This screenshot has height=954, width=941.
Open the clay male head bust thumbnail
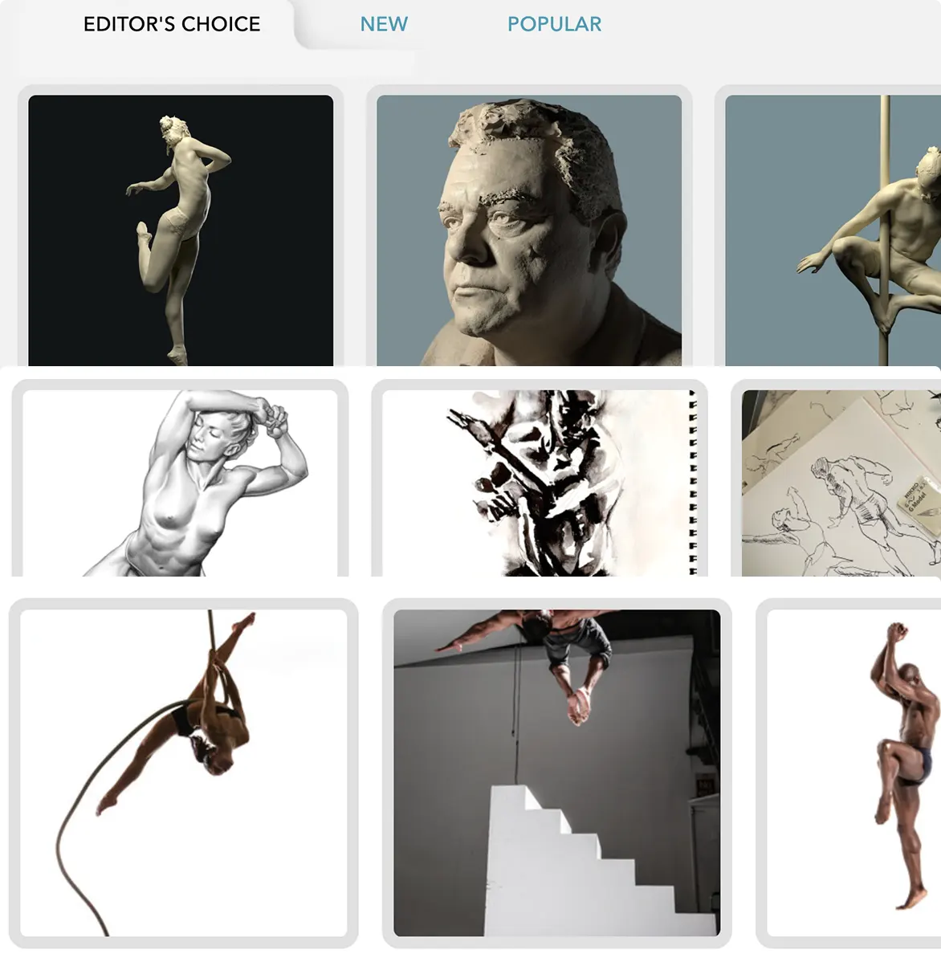pos(529,230)
